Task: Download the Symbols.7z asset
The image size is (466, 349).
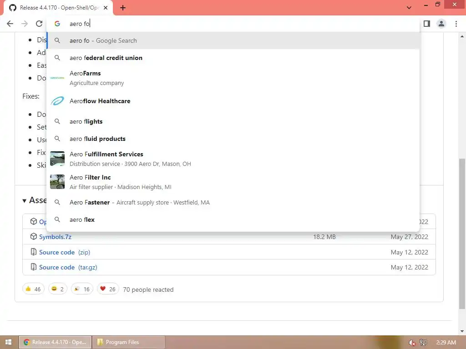Action: click(55, 237)
